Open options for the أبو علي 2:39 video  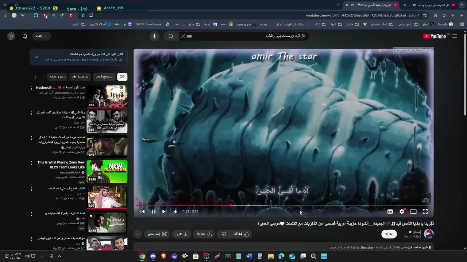(x=31, y=189)
